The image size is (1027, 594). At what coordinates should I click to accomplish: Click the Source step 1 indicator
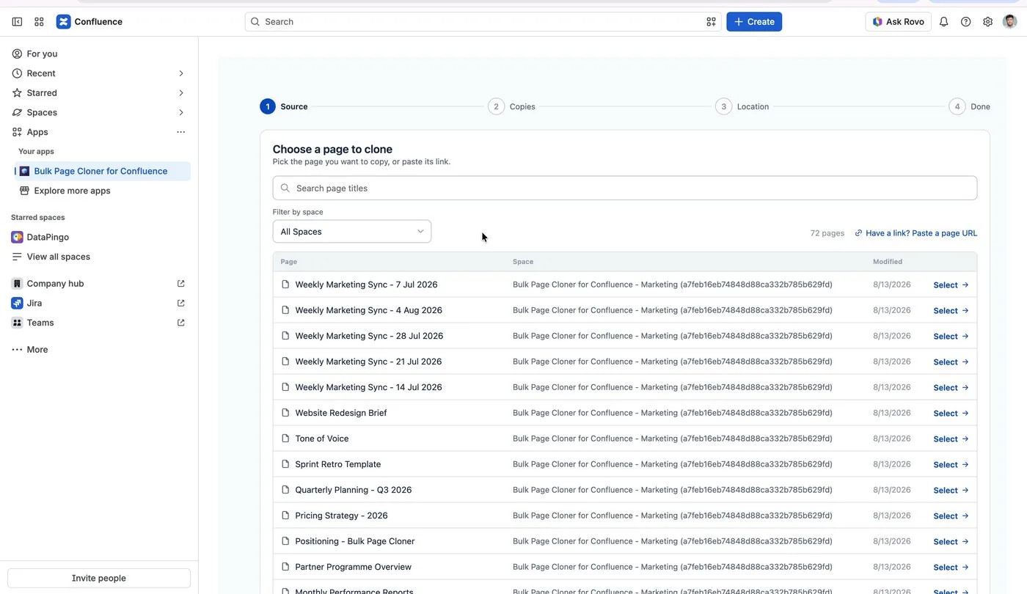(x=268, y=106)
